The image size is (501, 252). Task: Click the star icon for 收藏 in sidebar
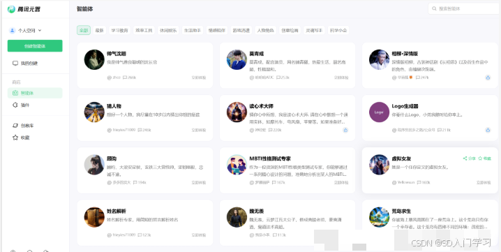[x=15, y=138]
